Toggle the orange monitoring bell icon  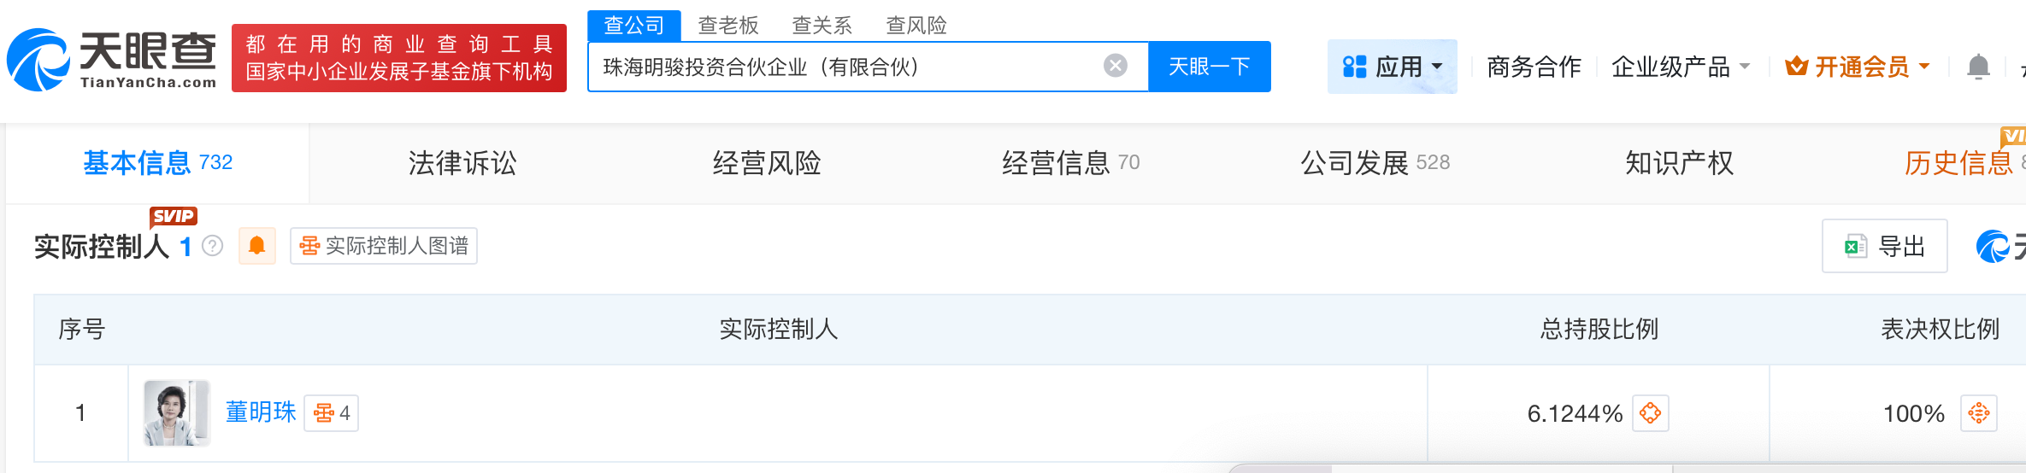click(x=256, y=246)
